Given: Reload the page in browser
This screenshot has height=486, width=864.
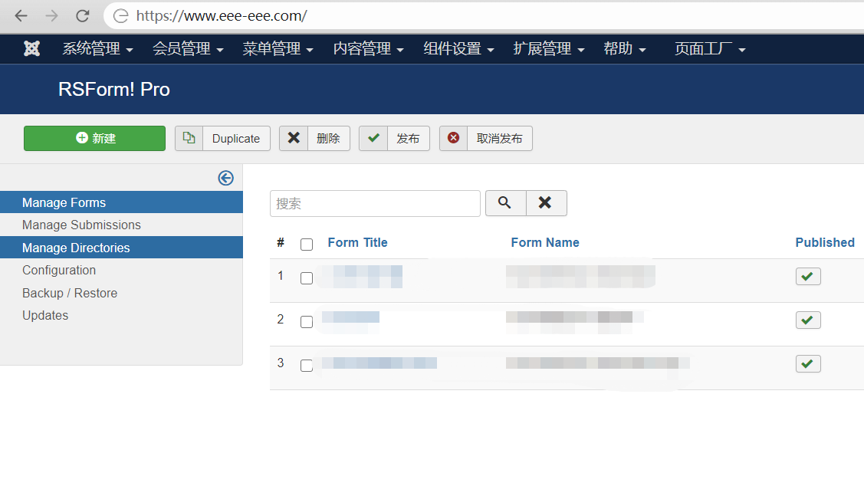Looking at the screenshot, I should click(82, 15).
